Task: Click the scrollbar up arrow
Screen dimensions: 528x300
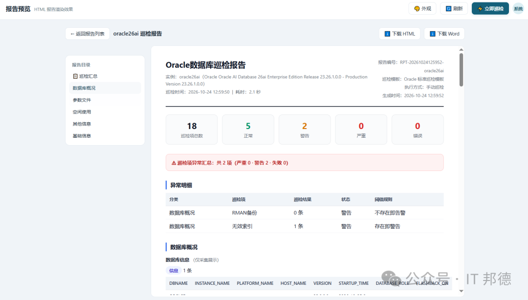Action: point(462,50)
